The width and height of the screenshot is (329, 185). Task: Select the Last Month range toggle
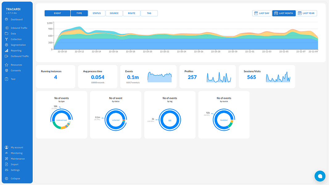pyautogui.click(x=284, y=13)
